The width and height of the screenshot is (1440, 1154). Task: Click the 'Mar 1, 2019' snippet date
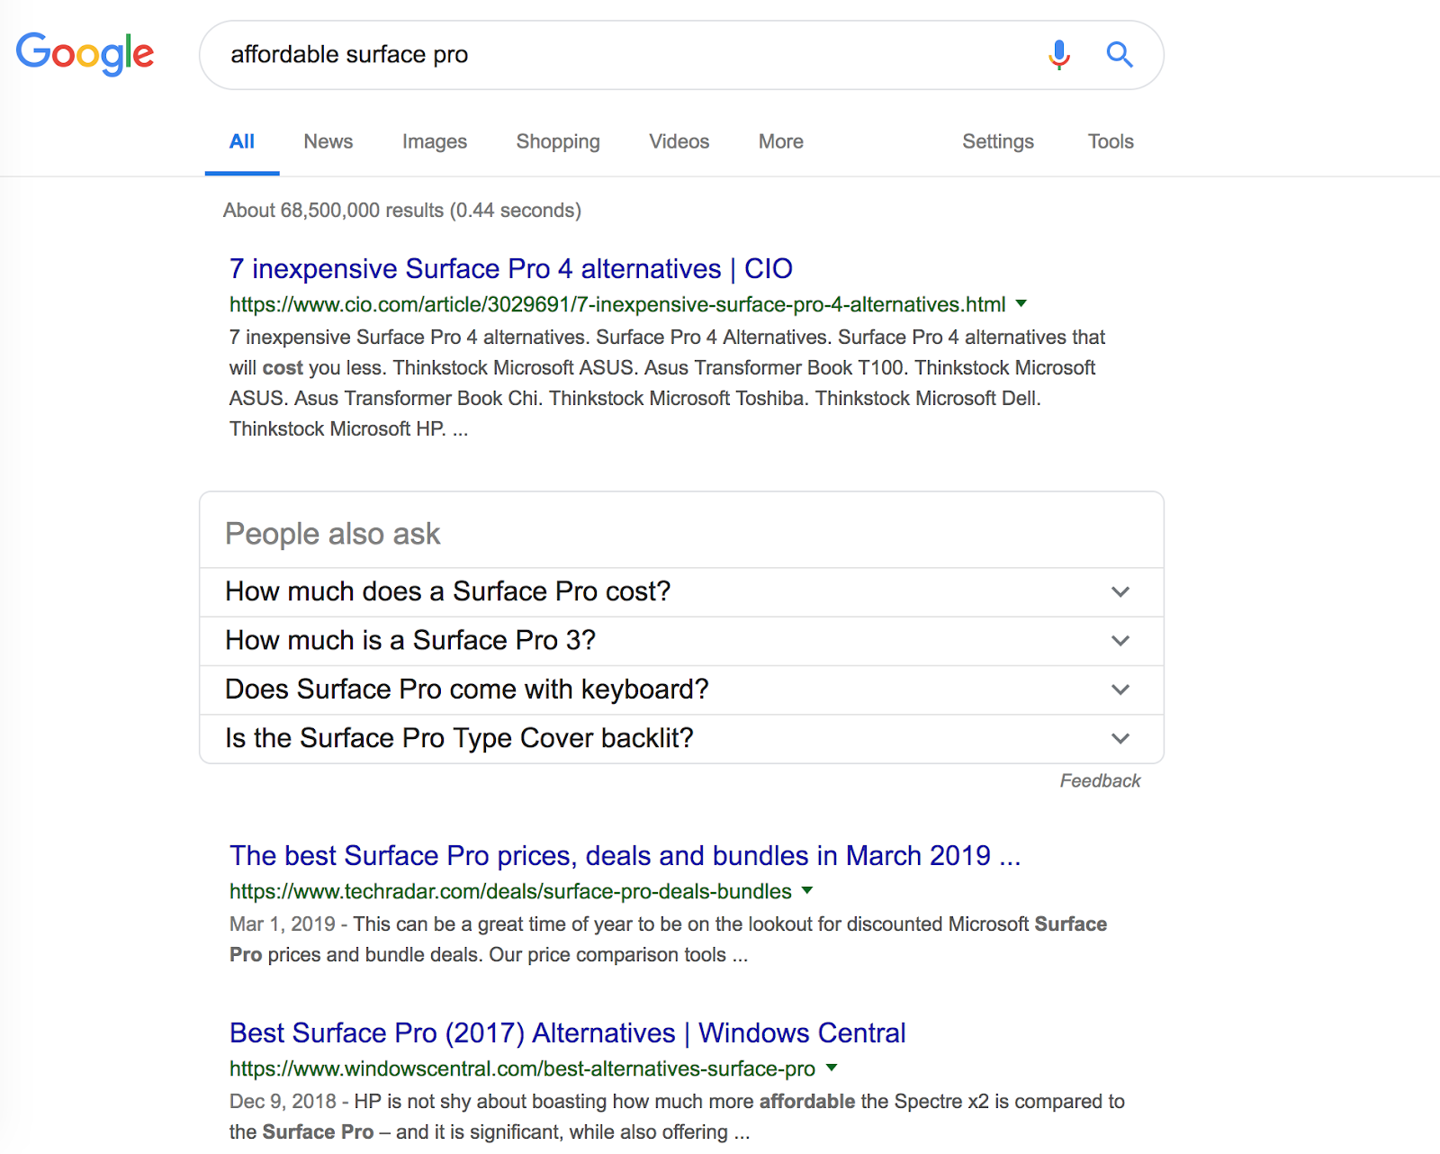[283, 924]
